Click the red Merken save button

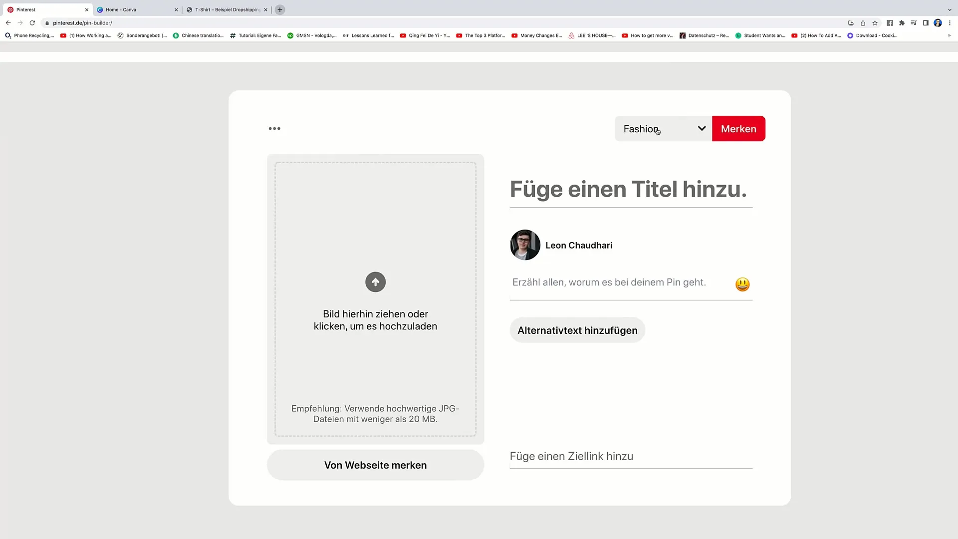tap(738, 128)
